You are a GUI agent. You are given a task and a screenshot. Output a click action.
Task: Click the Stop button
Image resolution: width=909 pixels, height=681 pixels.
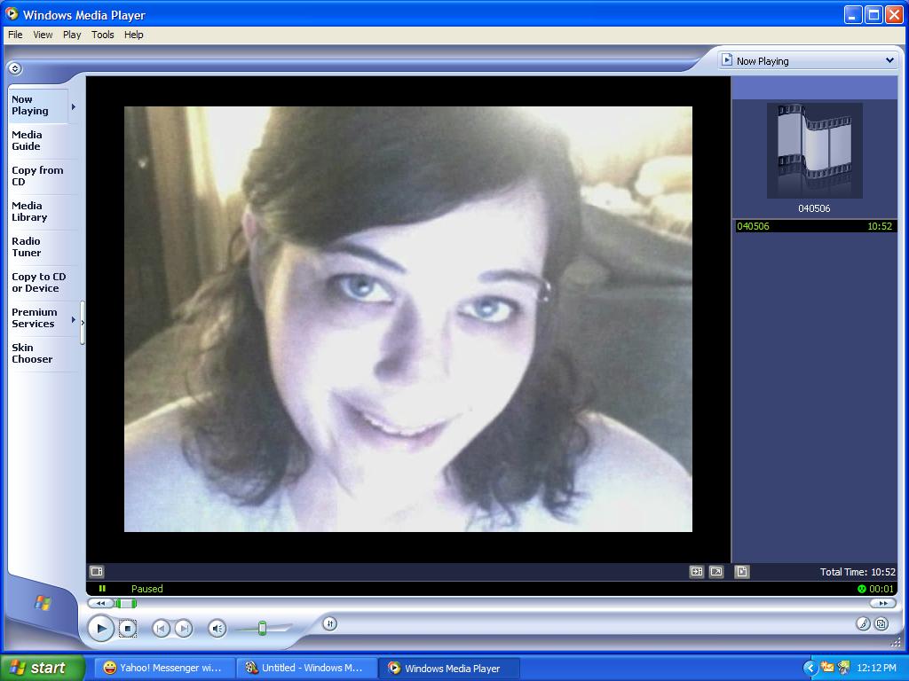(x=128, y=628)
